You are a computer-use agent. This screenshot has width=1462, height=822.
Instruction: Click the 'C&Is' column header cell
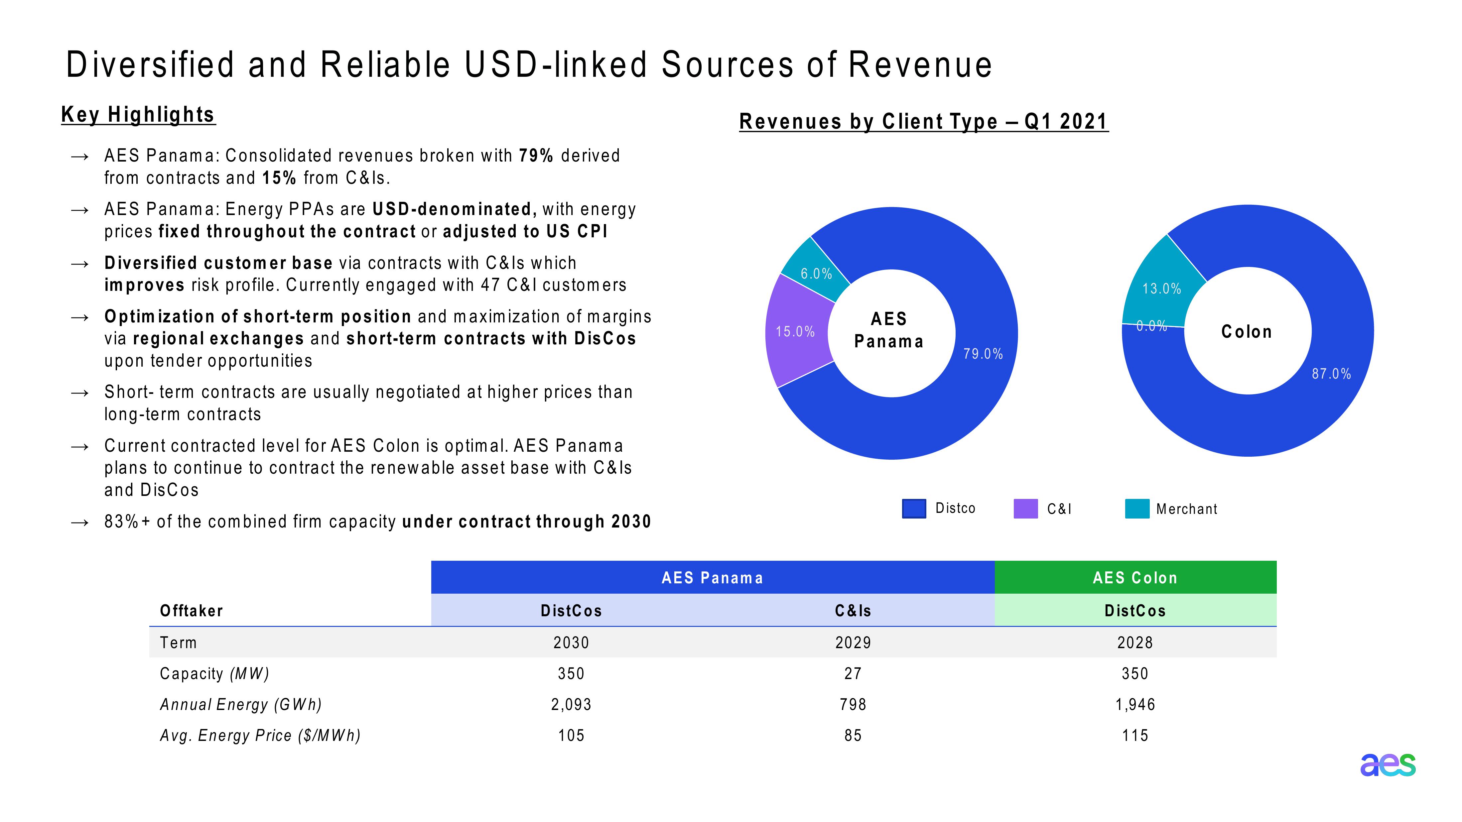[854, 610]
